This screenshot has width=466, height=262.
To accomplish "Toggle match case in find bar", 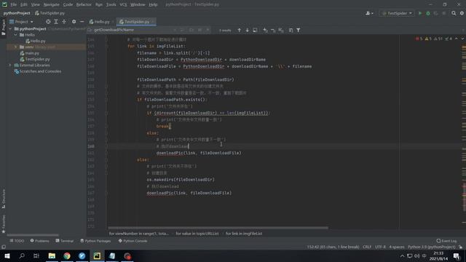I will [191, 30].
